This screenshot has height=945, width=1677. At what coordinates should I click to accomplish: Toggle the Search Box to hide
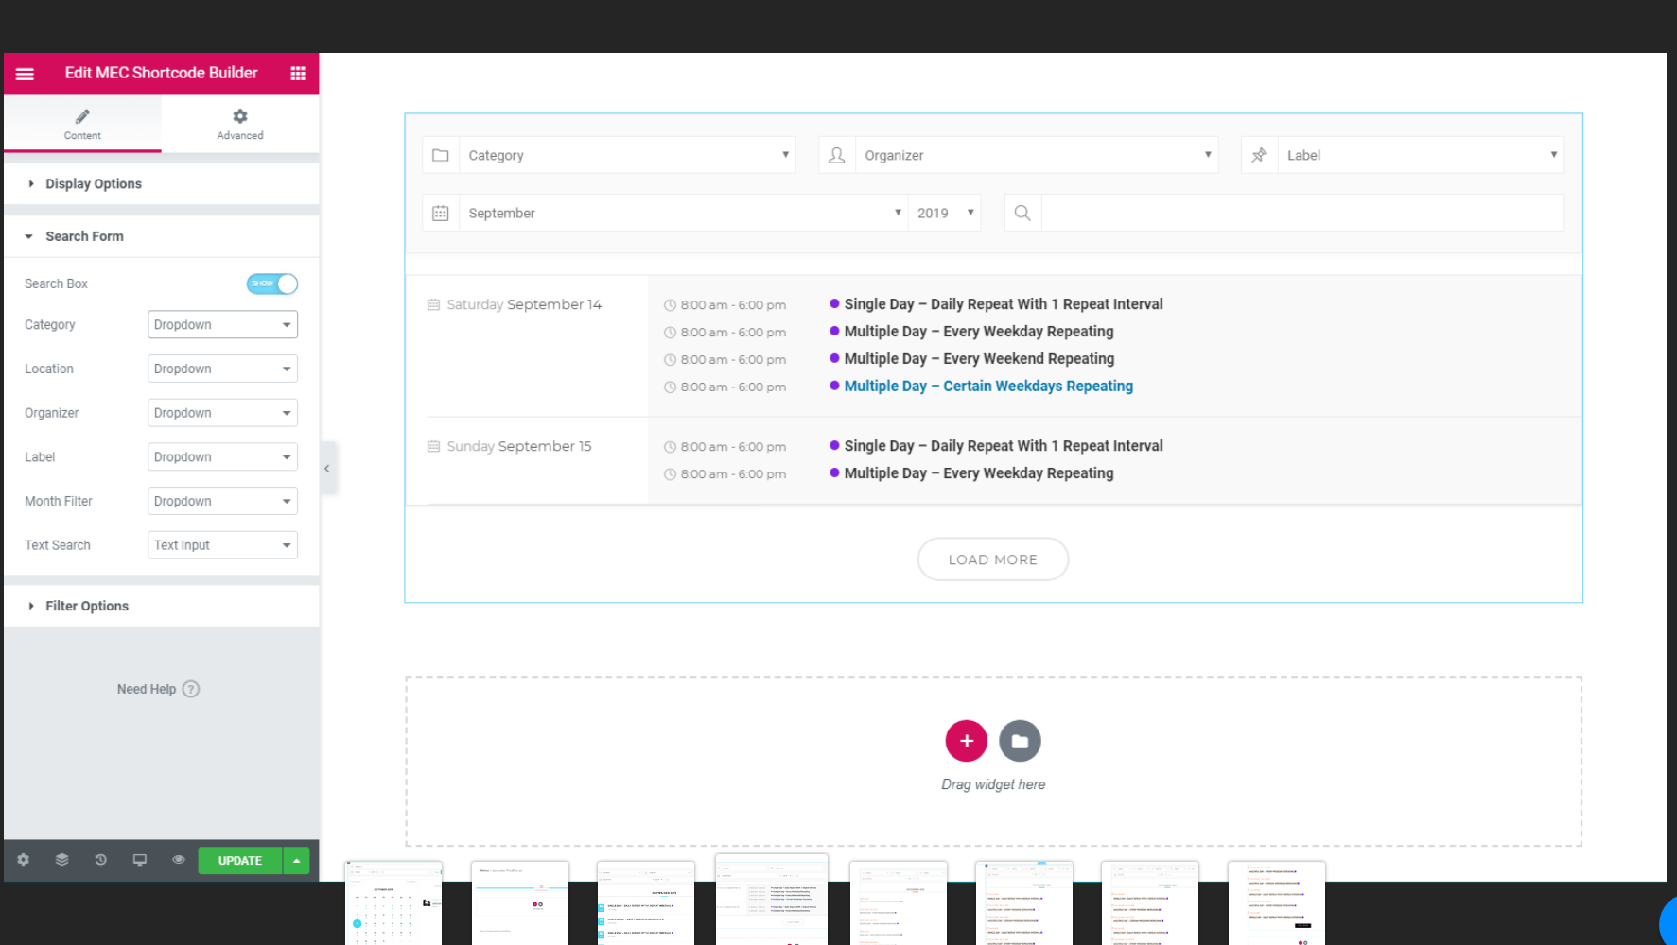(272, 283)
